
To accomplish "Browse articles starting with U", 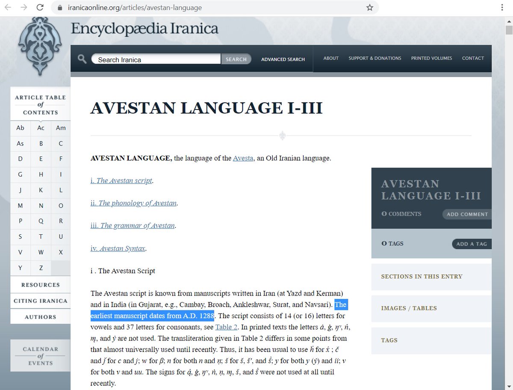I will coord(61,236).
